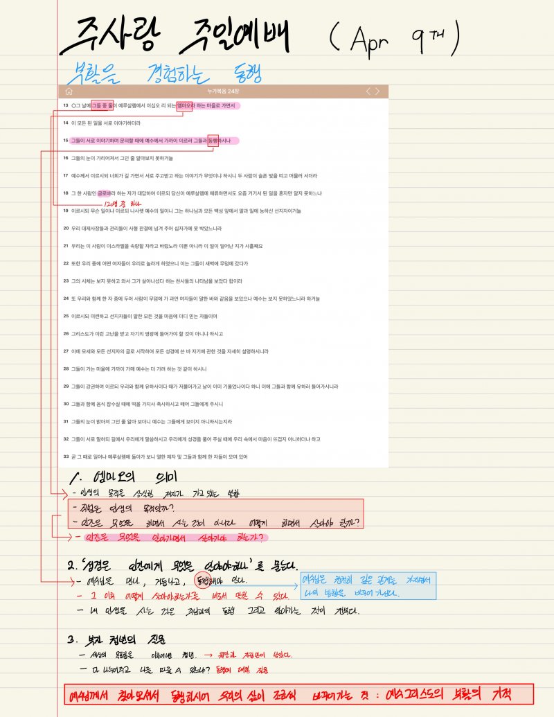Select verse 32 그들이 서로 말하되
The image size is (554, 717).
(x=192, y=439)
